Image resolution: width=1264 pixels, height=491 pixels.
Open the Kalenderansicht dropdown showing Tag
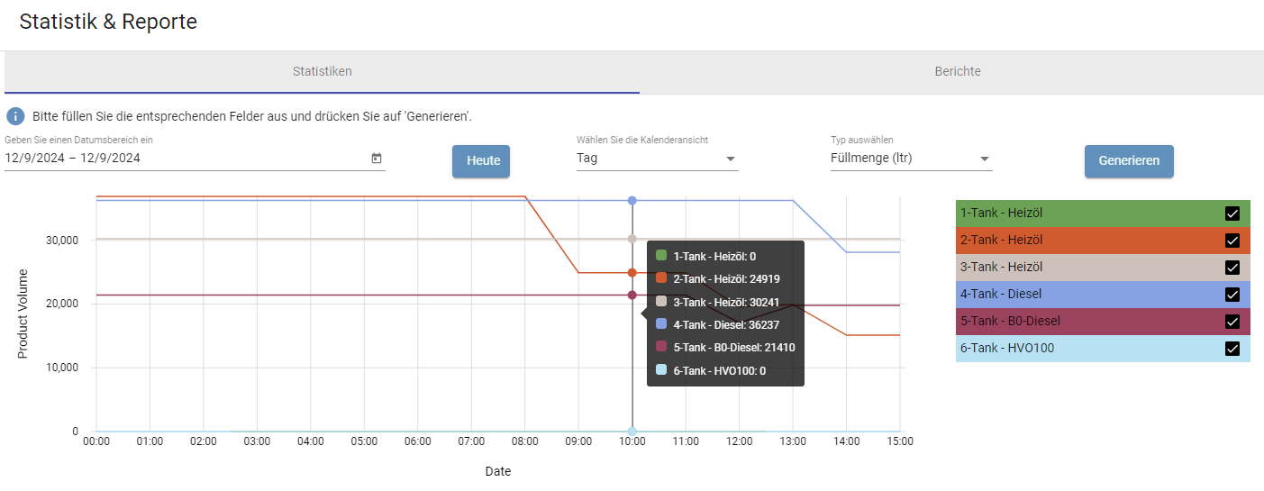[x=657, y=159]
